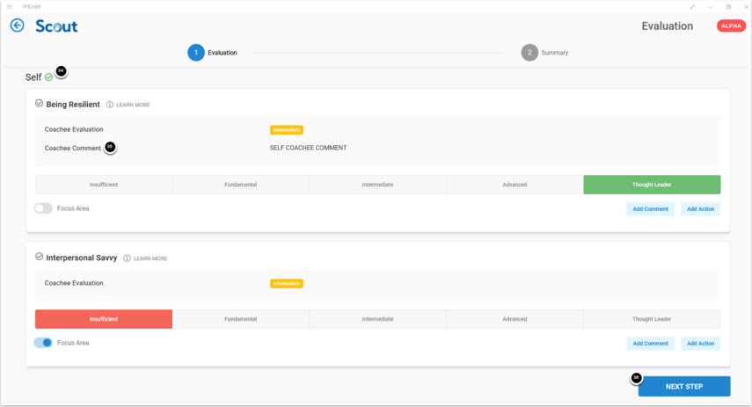
Task: Click the Scout logo
Action: 56,26
